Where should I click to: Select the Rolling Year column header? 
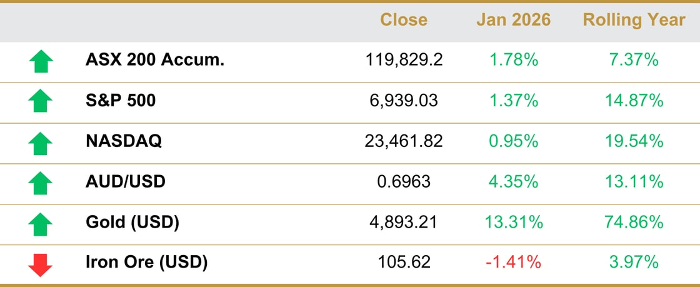click(634, 20)
